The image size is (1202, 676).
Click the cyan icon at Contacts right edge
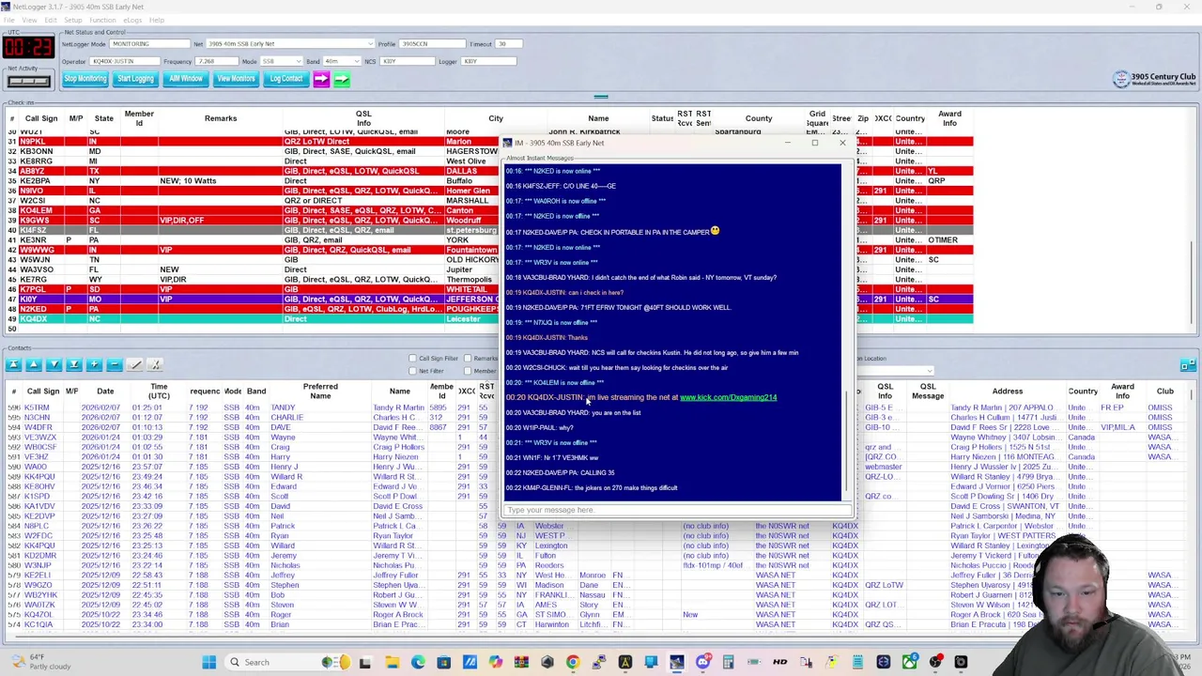click(1187, 364)
